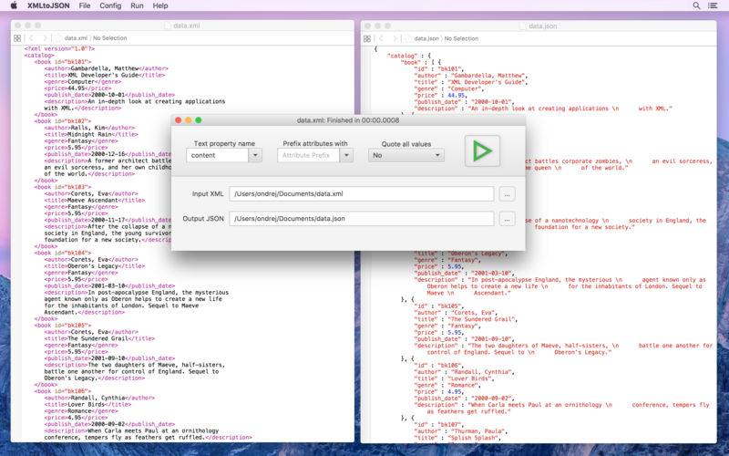
Task: Run the conversion with the green play button
Action: (482, 150)
